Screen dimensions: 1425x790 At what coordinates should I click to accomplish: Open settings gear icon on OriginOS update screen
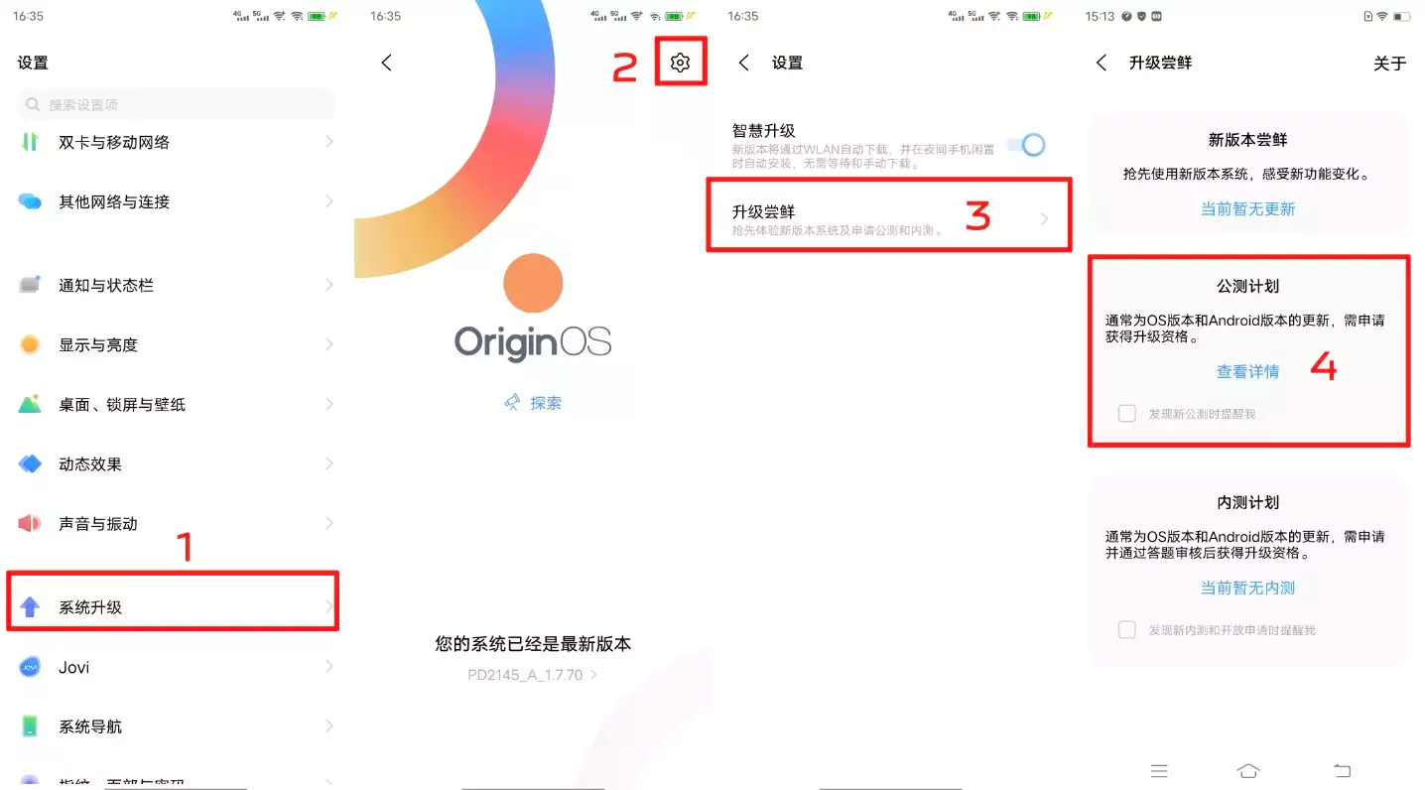coord(680,63)
